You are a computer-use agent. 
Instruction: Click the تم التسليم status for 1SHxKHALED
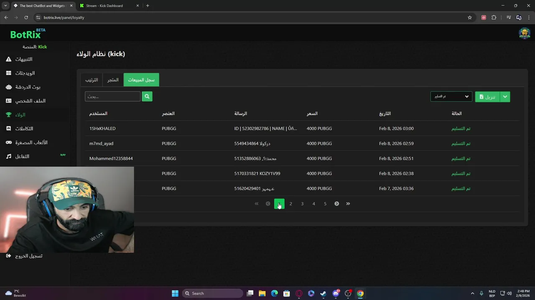461,128
